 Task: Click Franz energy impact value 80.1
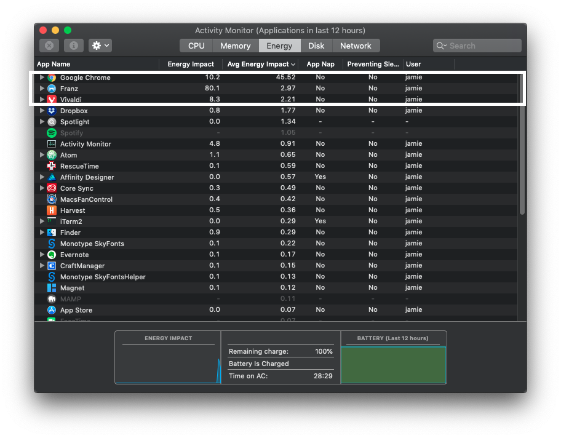pyautogui.click(x=212, y=89)
